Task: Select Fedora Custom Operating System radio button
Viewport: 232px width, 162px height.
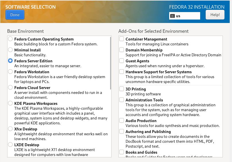Action: [10, 39]
